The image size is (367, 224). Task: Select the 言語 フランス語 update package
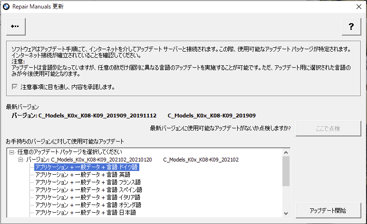tap(88, 182)
